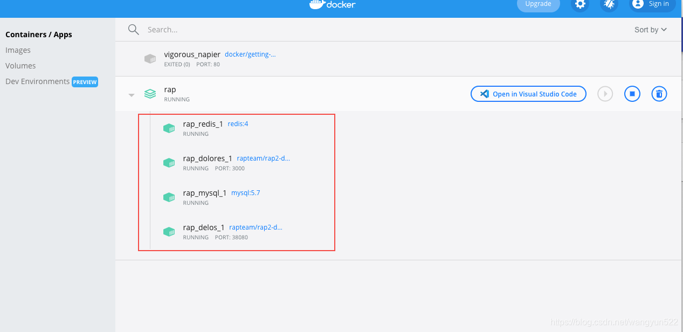Select rap_mysql_1 container name

(205, 193)
